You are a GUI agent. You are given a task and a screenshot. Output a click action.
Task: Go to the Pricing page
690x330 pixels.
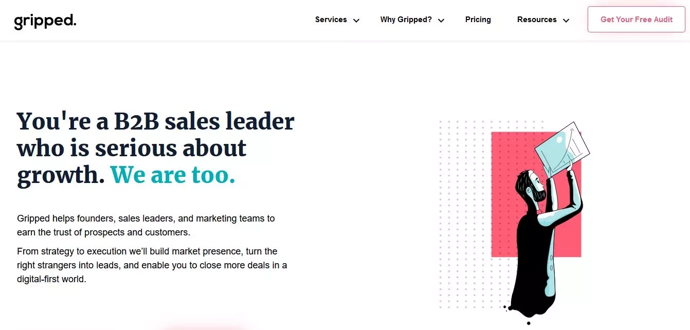coord(478,20)
